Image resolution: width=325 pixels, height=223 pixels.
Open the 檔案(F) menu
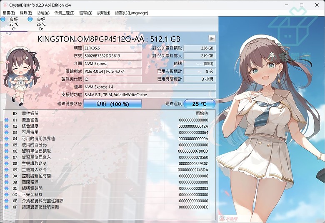click(9, 13)
